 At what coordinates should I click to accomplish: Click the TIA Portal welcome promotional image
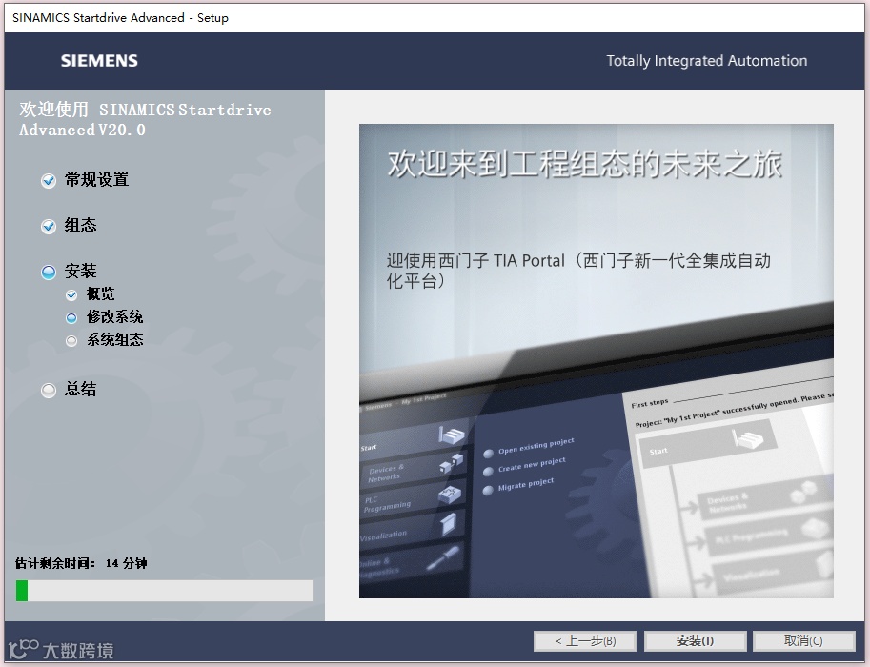tap(596, 361)
